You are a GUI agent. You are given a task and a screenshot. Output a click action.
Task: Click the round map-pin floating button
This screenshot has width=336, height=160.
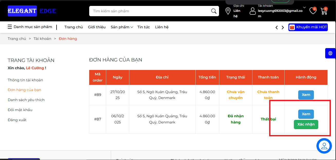pyautogui.click(x=324, y=146)
